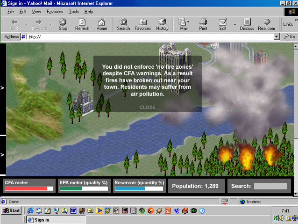This screenshot has height=224, width=298.
Task: Click the Done status bar text
Action: point(14,202)
